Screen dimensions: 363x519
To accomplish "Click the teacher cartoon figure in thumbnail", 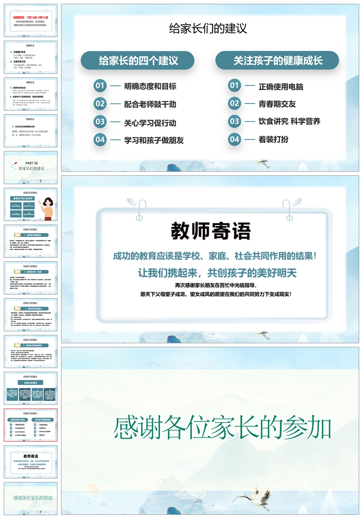I will tap(48, 208).
